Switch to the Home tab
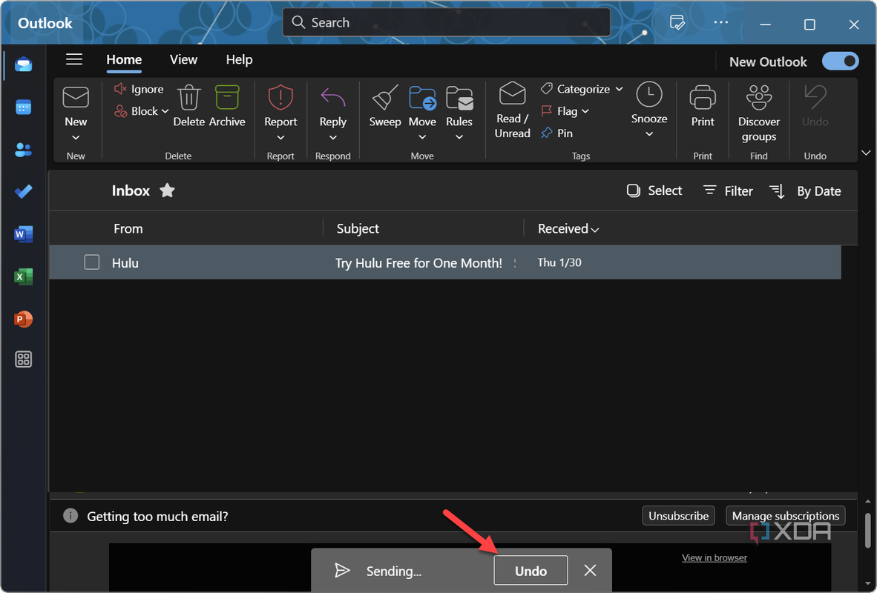This screenshot has height=593, width=877. pyautogui.click(x=124, y=60)
